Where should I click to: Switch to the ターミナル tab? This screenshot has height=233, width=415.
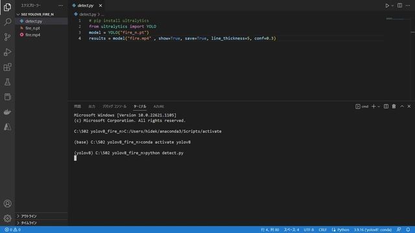(140, 106)
